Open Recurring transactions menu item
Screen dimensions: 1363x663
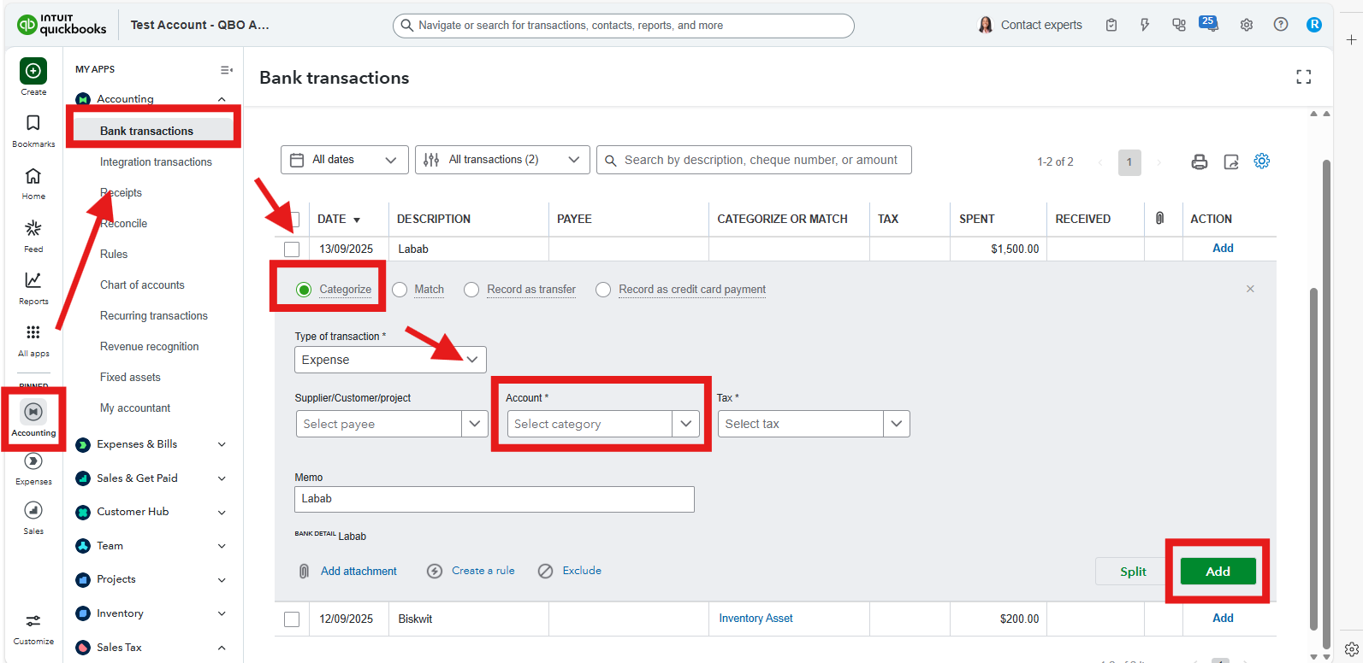[154, 315]
